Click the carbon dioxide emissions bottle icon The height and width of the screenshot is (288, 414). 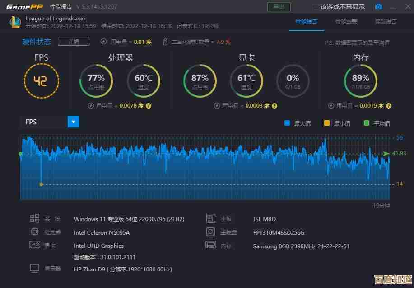pyautogui.click(x=165, y=42)
